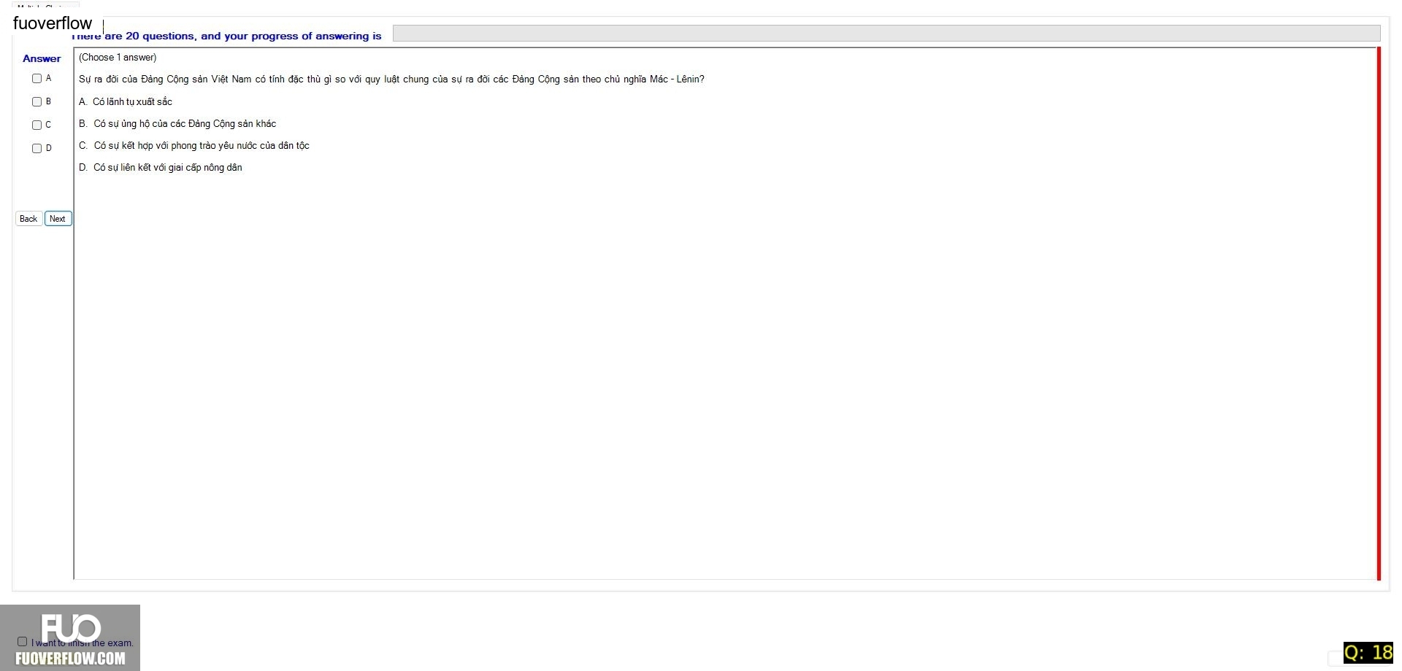Click option text 'C. Có sự kết hợp với phong trào yêu nước'
1402x671 pixels.
coord(194,146)
